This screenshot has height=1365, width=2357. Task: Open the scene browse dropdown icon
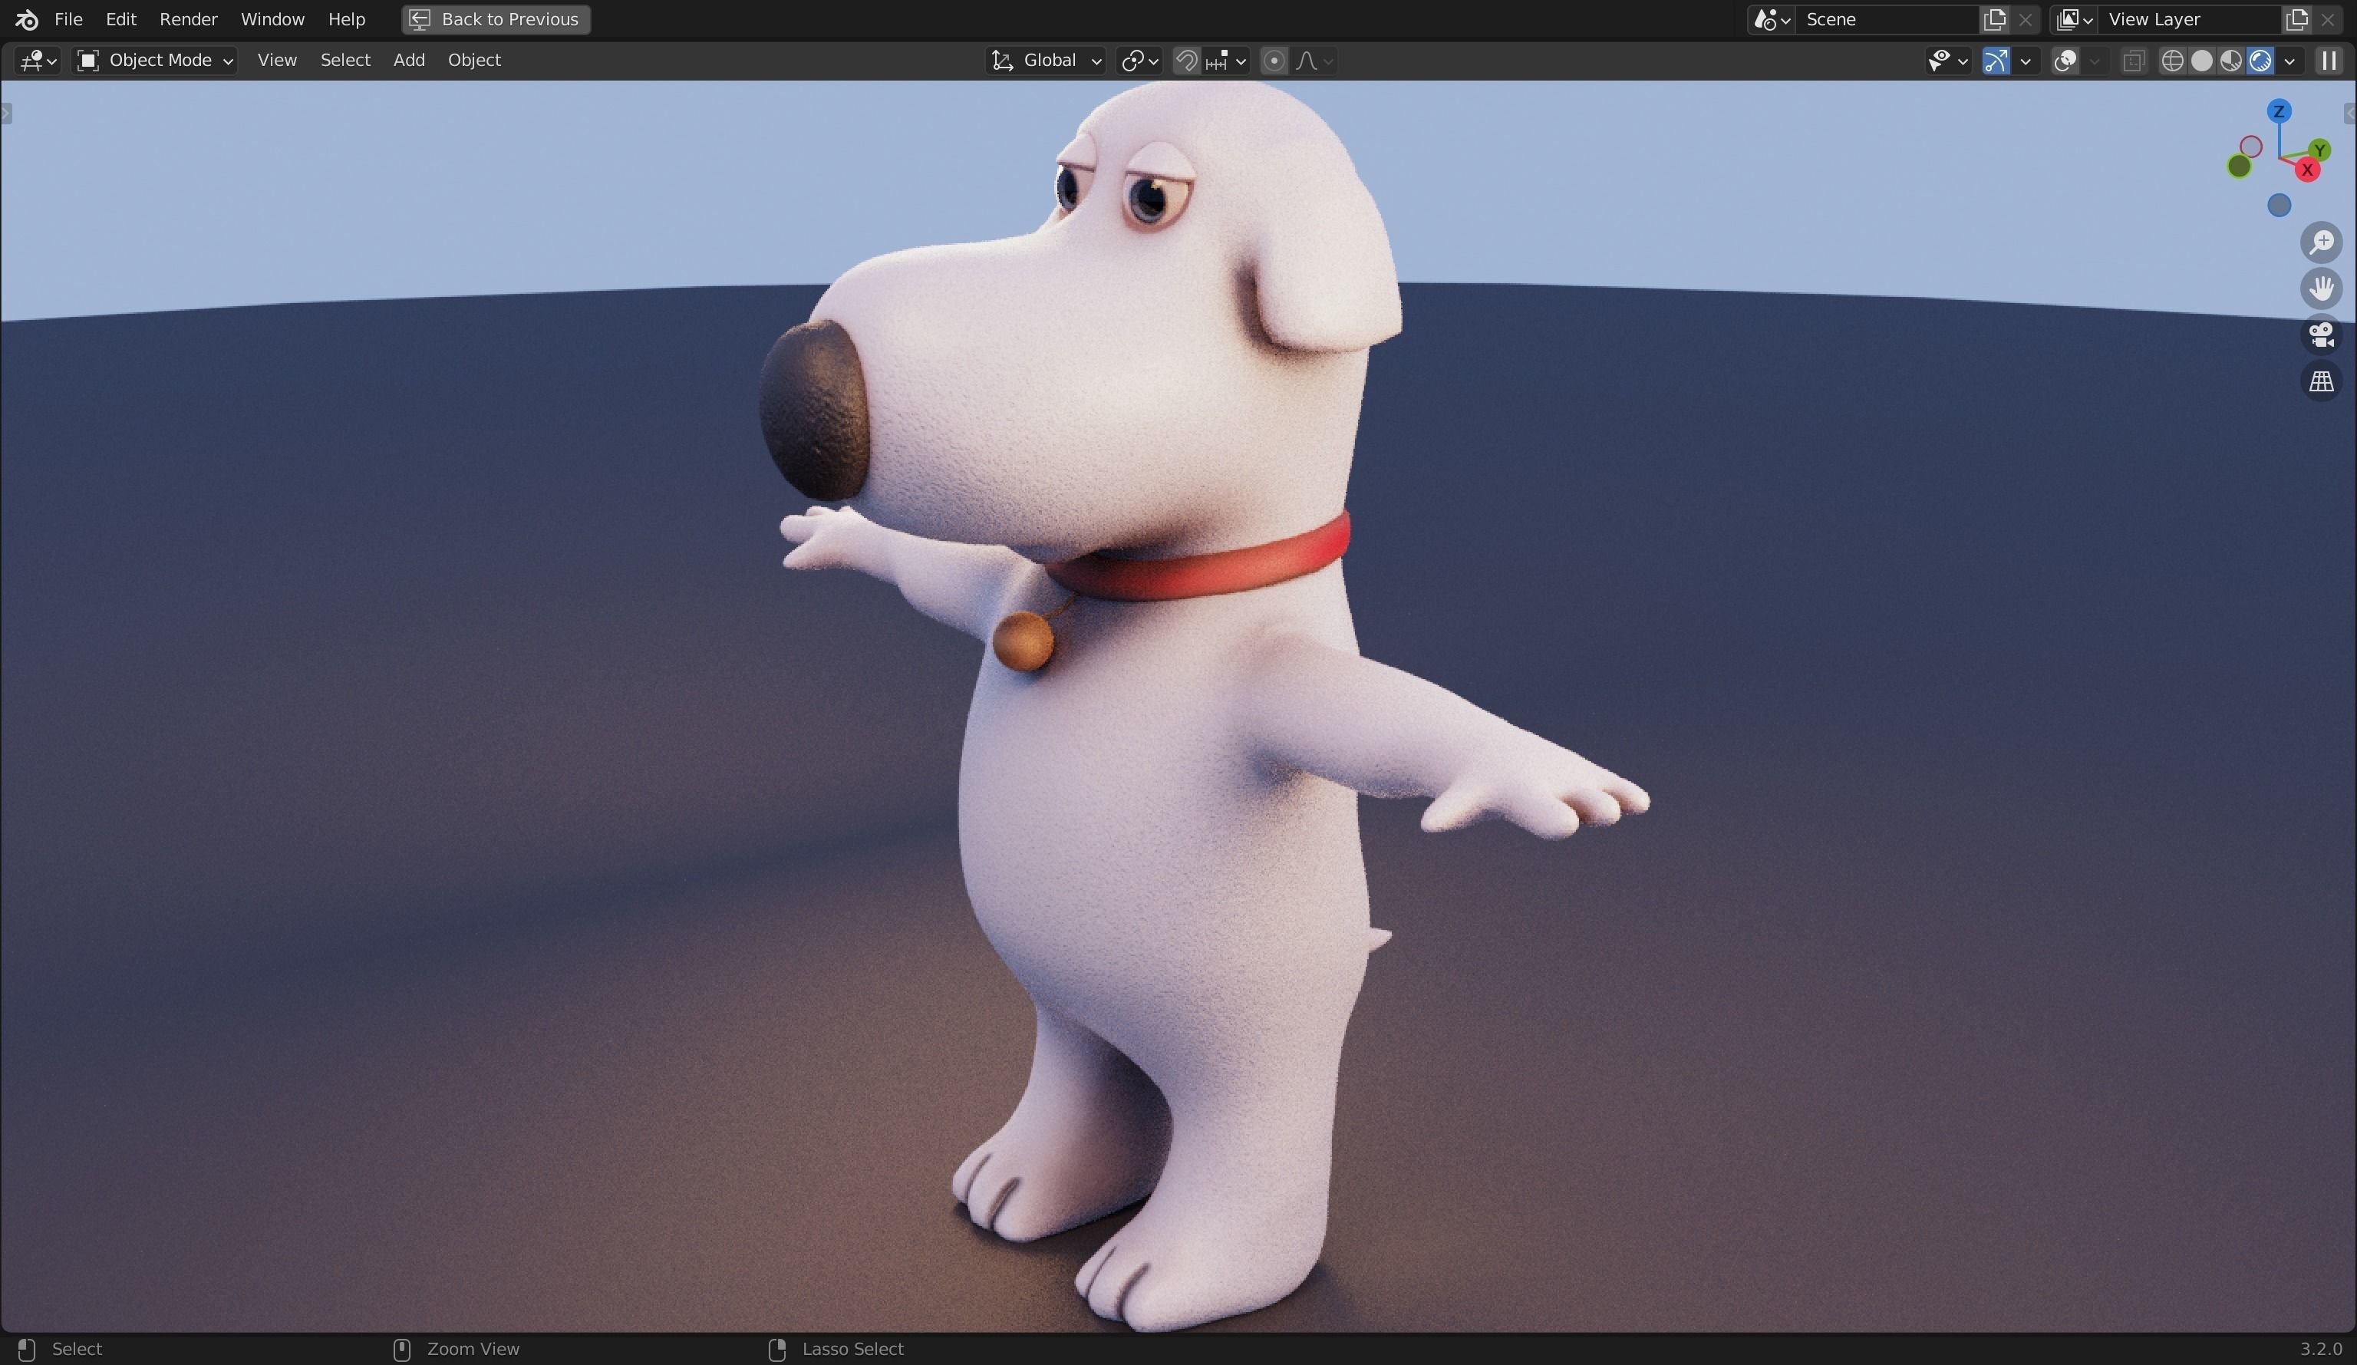(1772, 20)
